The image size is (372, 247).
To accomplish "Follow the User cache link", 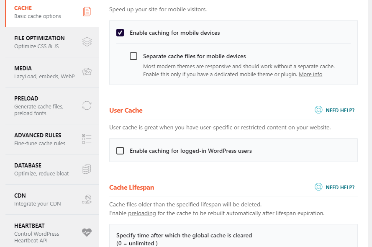I will pyautogui.click(x=123, y=127).
